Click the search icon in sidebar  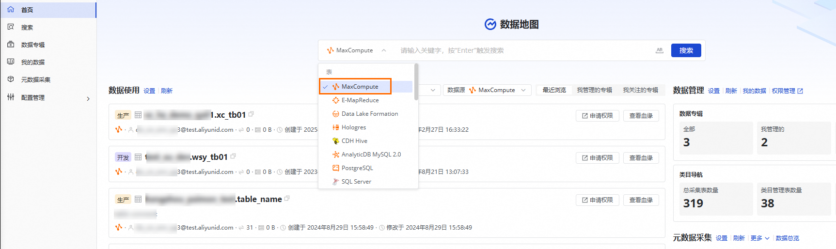point(11,27)
